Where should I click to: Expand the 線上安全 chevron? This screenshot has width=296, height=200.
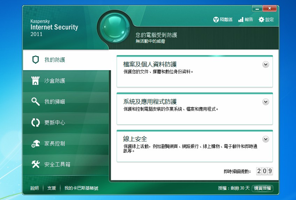266,139
